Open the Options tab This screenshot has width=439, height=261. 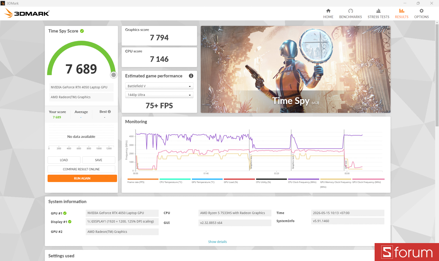(421, 14)
